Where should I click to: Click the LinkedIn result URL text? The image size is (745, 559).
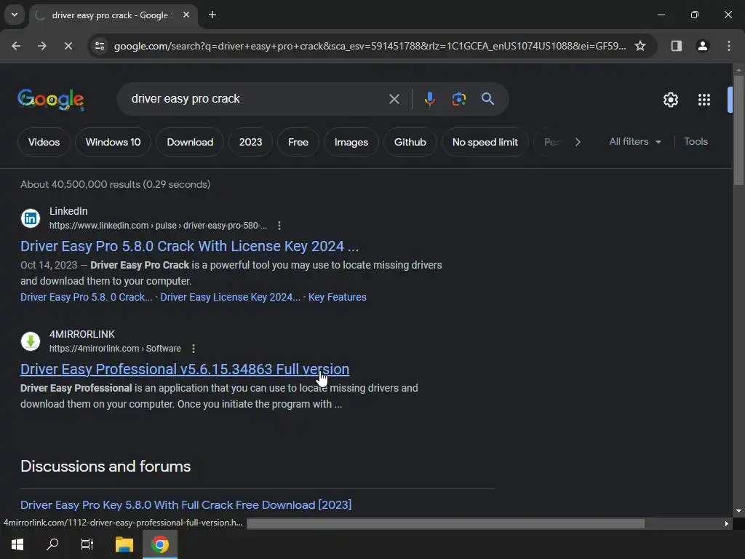[x=158, y=226]
